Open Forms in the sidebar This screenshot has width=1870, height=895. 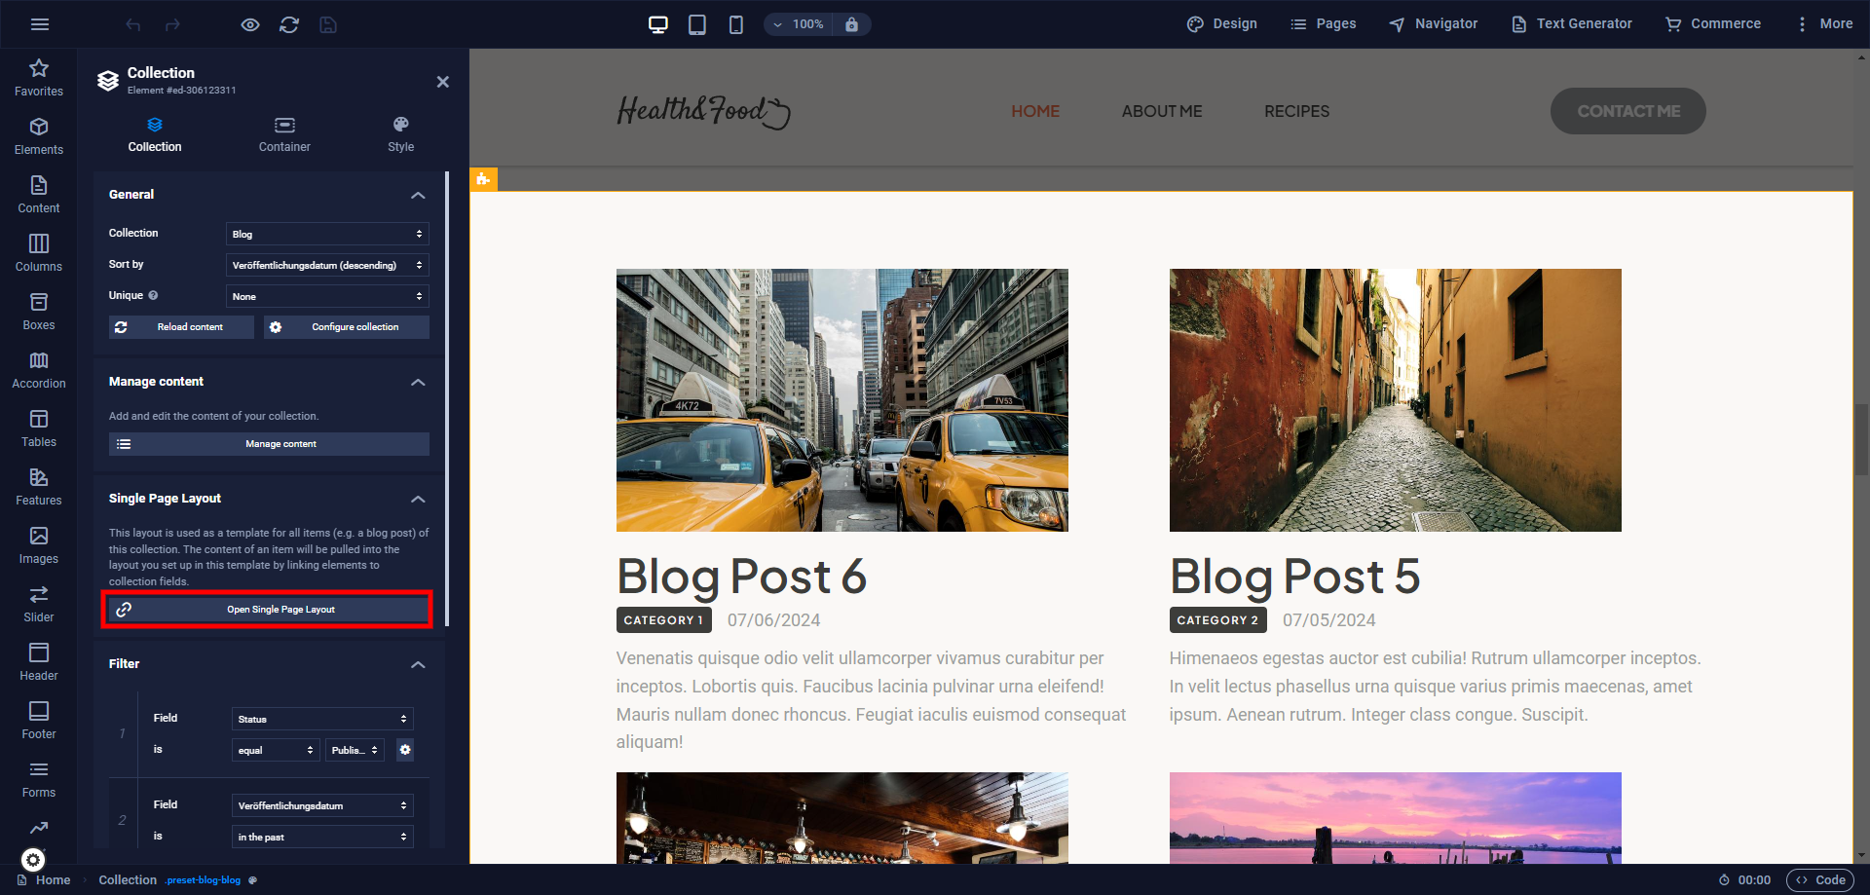pyautogui.click(x=39, y=779)
